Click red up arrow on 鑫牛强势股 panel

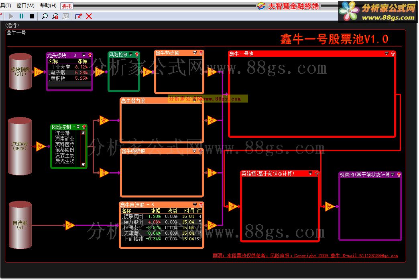201,151
